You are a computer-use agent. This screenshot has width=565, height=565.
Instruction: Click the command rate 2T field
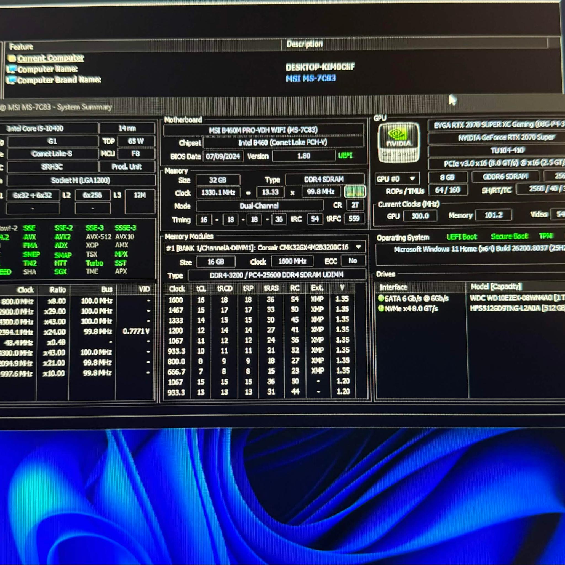355,205
